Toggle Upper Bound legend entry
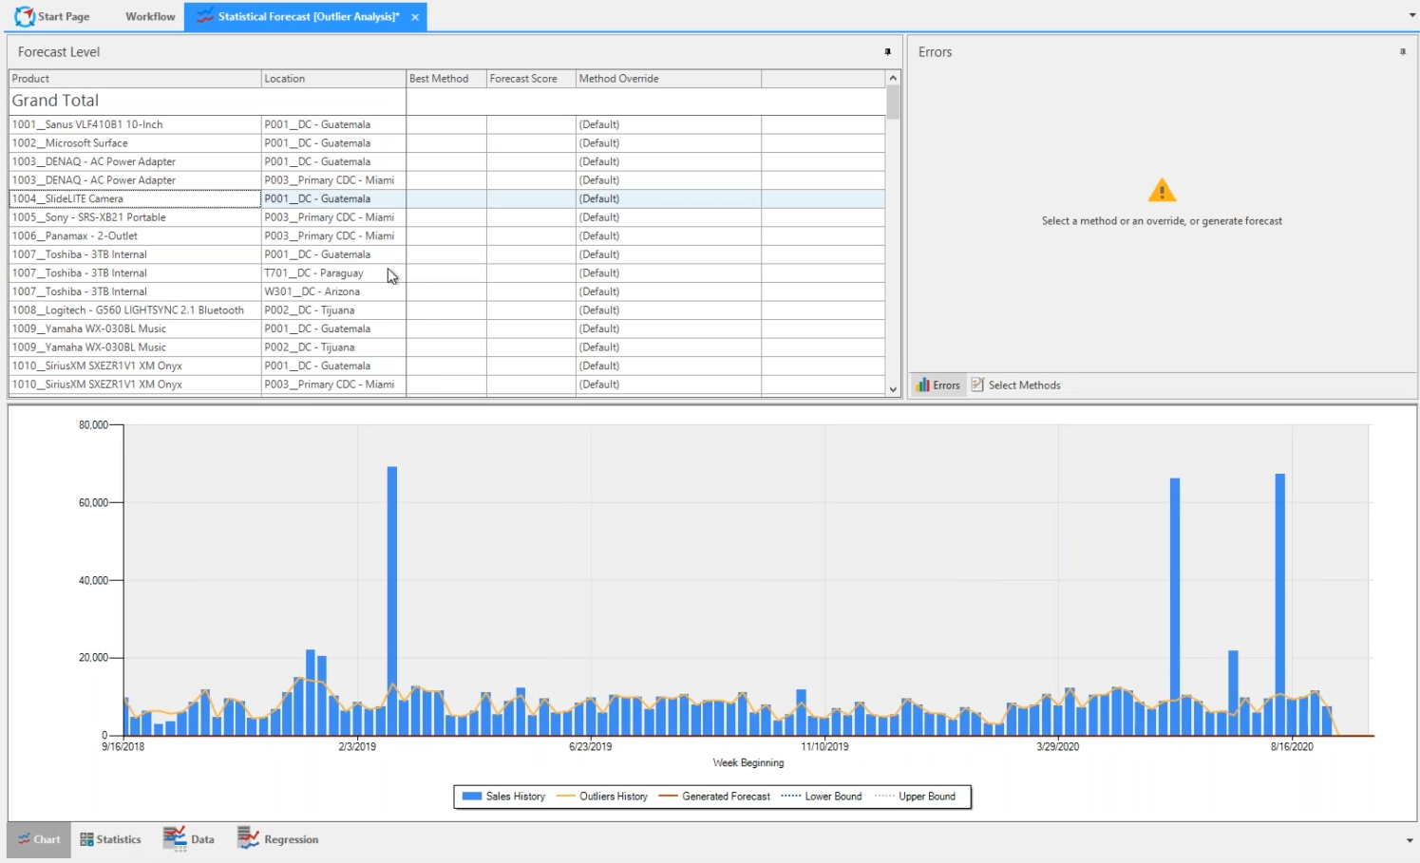 coord(915,797)
